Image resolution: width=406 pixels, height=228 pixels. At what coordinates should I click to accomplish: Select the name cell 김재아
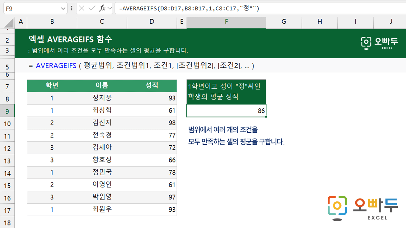pyautogui.click(x=102, y=147)
